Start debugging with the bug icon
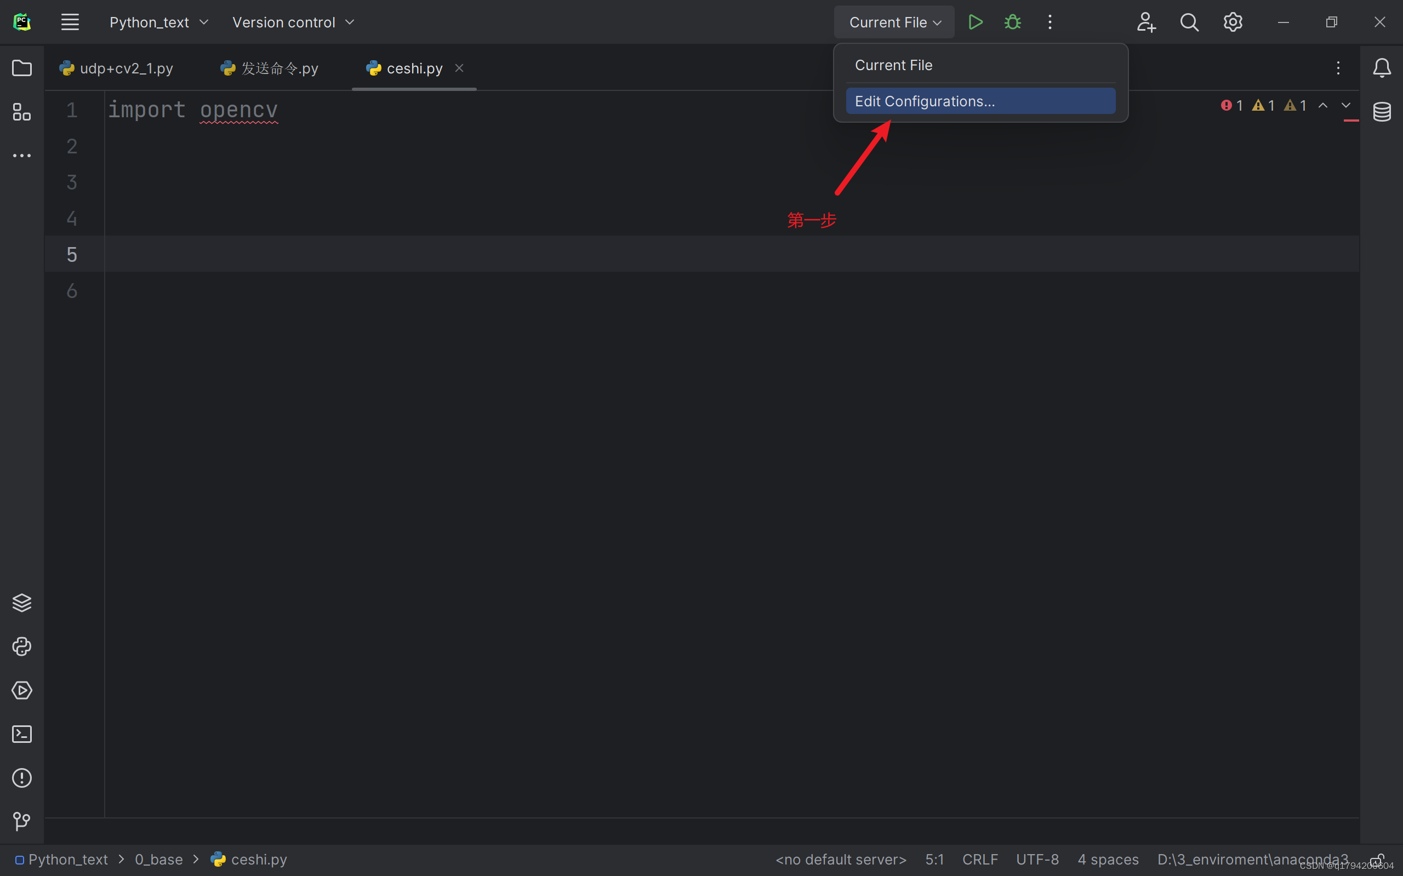 [1012, 22]
